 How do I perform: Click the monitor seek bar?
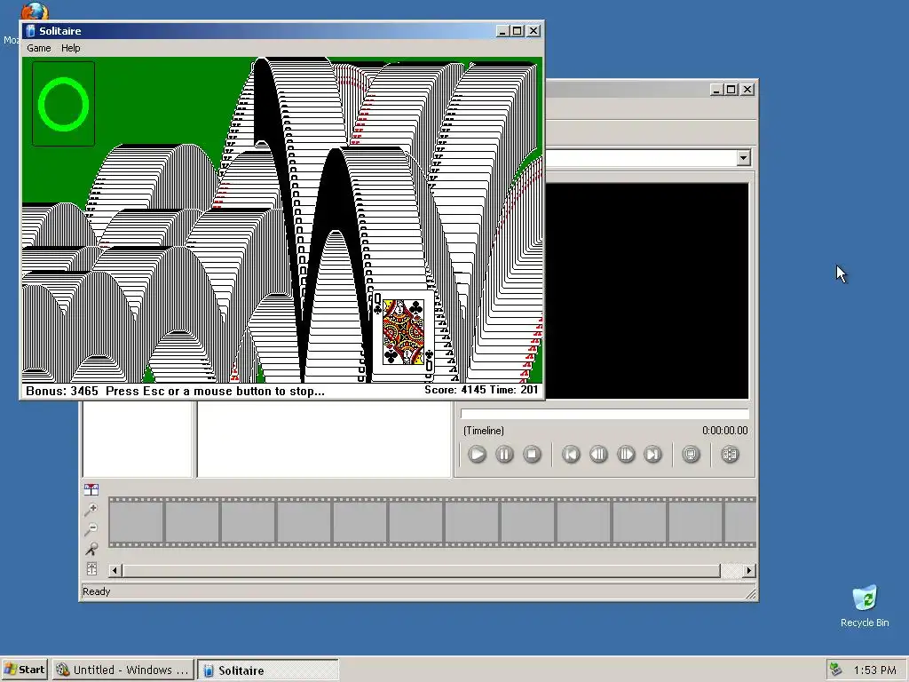(x=605, y=414)
